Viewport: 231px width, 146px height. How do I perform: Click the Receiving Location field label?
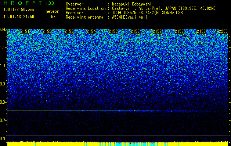(86, 8)
